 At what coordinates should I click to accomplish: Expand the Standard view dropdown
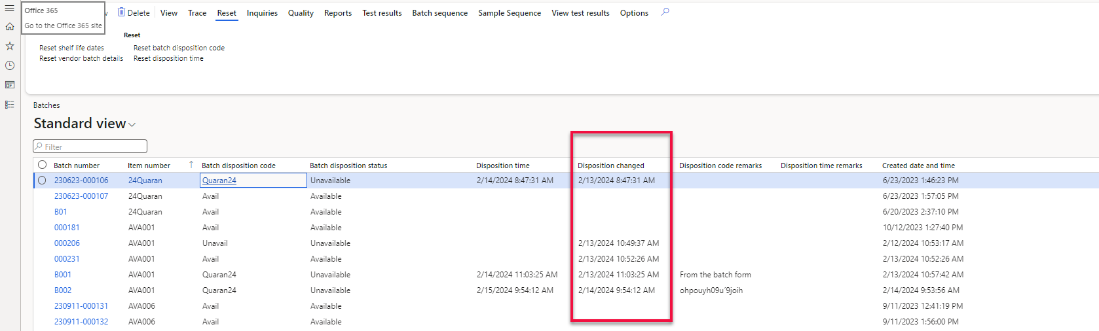132,125
